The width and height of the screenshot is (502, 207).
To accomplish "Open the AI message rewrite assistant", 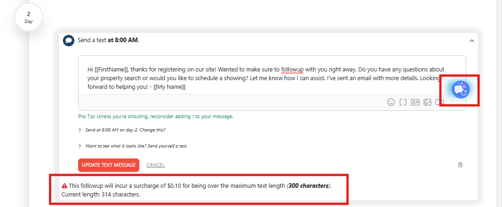I will [x=461, y=89].
